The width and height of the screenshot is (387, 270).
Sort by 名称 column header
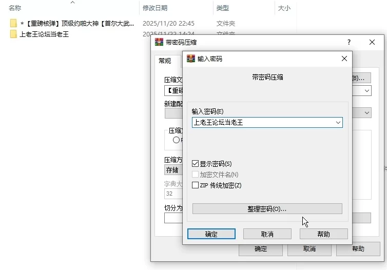(15, 8)
